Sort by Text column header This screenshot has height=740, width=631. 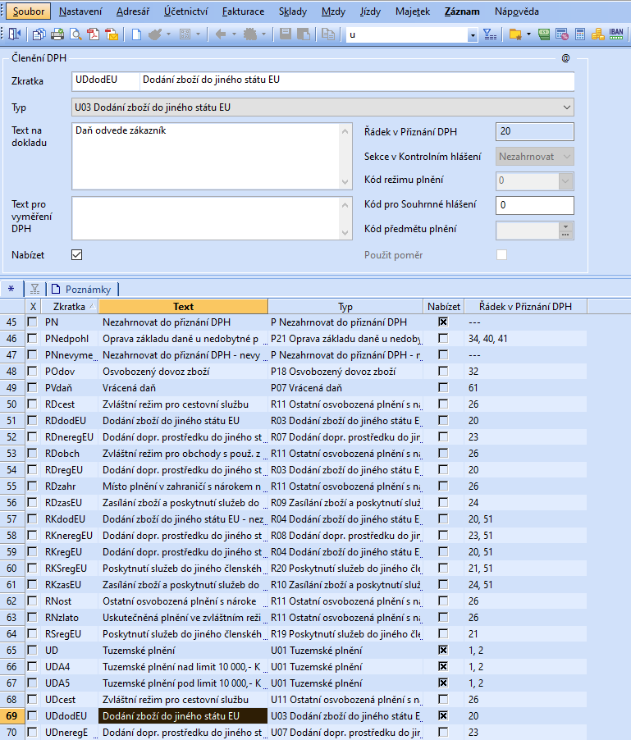pyautogui.click(x=183, y=306)
